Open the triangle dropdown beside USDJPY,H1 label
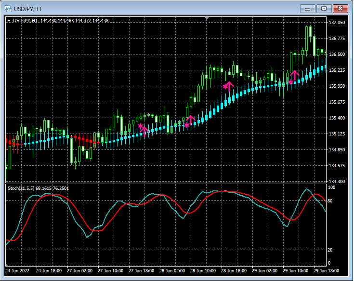The height and width of the screenshot is (281, 354). (9, 21)
